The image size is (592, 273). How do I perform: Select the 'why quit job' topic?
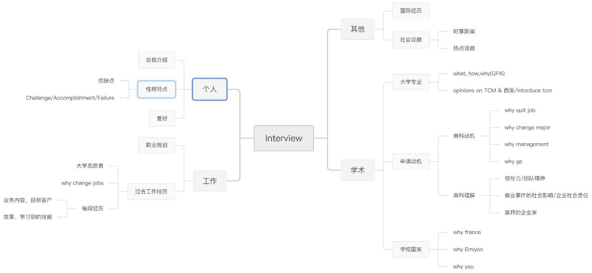coord(520,111)
